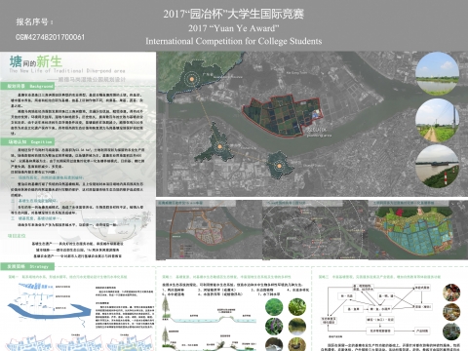Viewport: 468px width, 351px height.
Task: Click the blue river water-system diagram
Action: (x=49, y=305)
